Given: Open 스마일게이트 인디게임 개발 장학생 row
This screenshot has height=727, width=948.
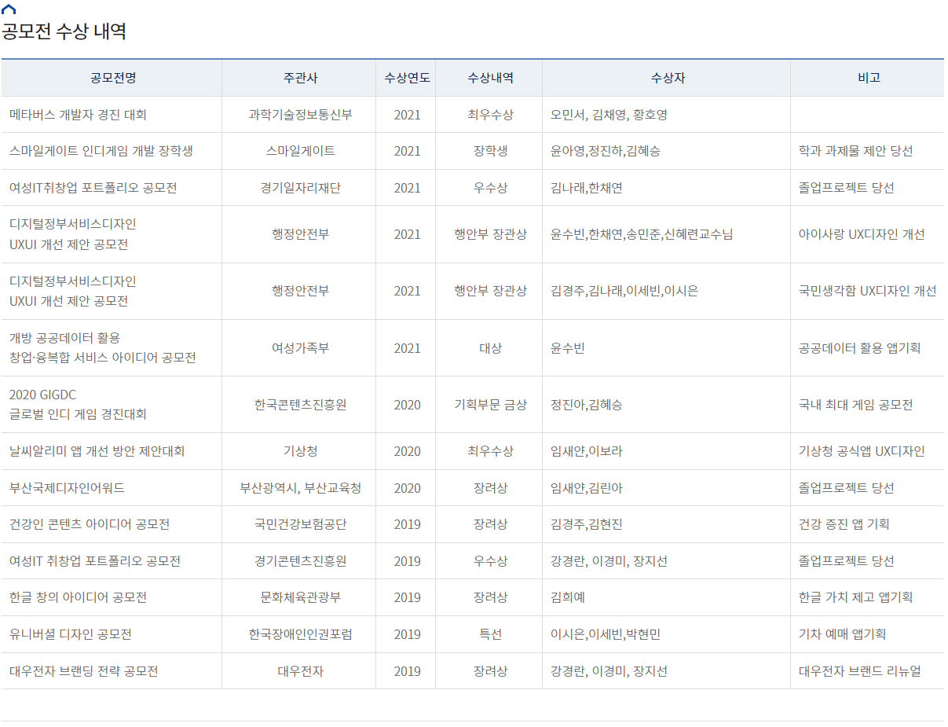Looking at the screenshot, I should pos(101,151).
